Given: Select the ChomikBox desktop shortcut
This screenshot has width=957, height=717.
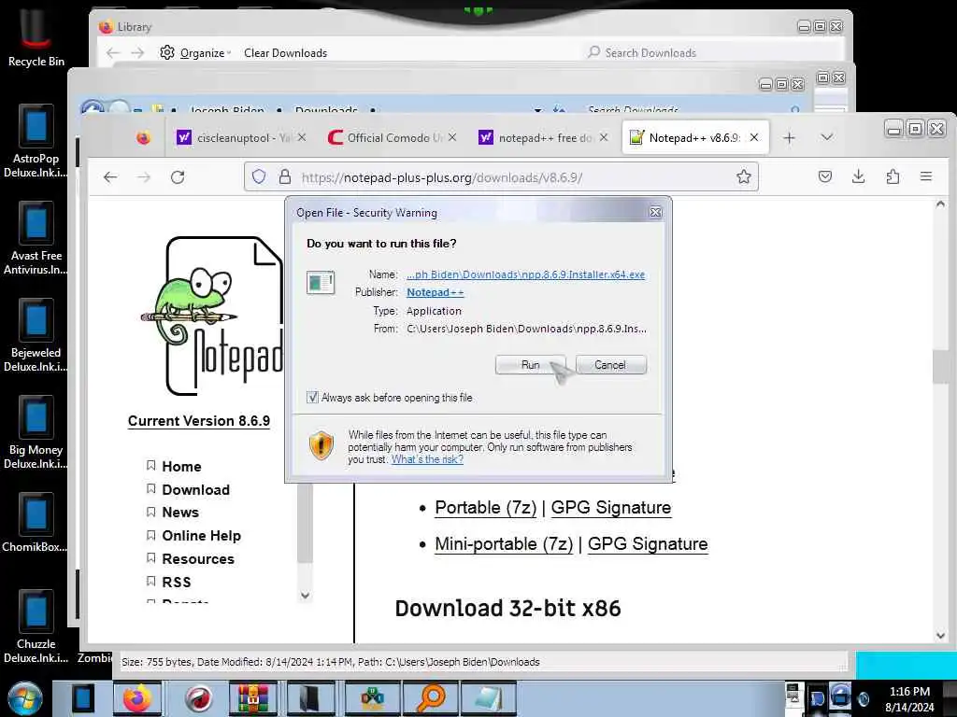Looking at the screenshot, I should click(x=35, y=523).
